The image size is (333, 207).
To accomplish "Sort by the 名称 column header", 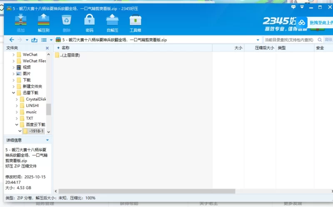I will pyautogui.click(x=65, y=48).
